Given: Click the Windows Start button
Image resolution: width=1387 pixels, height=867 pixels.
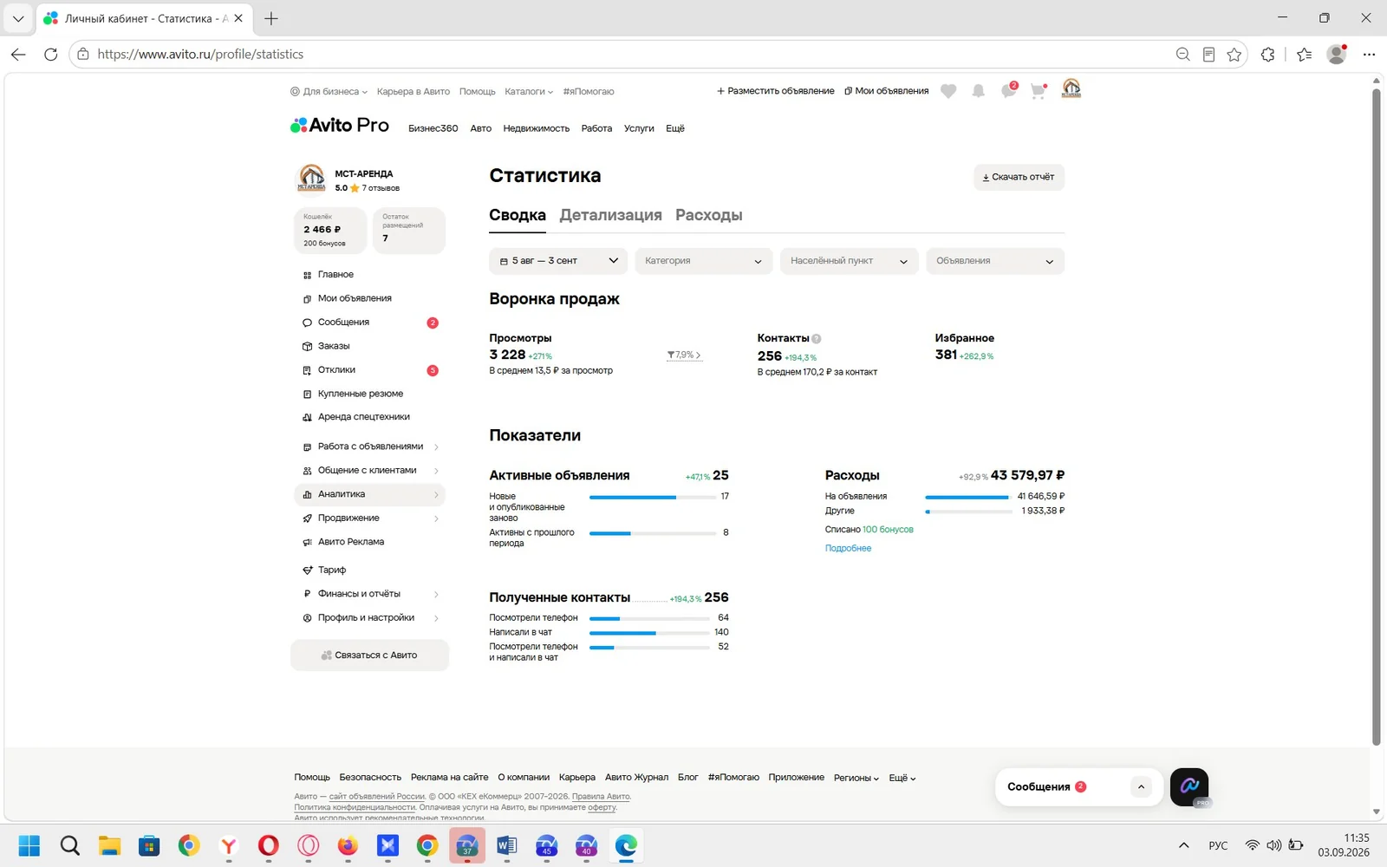Looking at the screenshot, I should point(29,845).
